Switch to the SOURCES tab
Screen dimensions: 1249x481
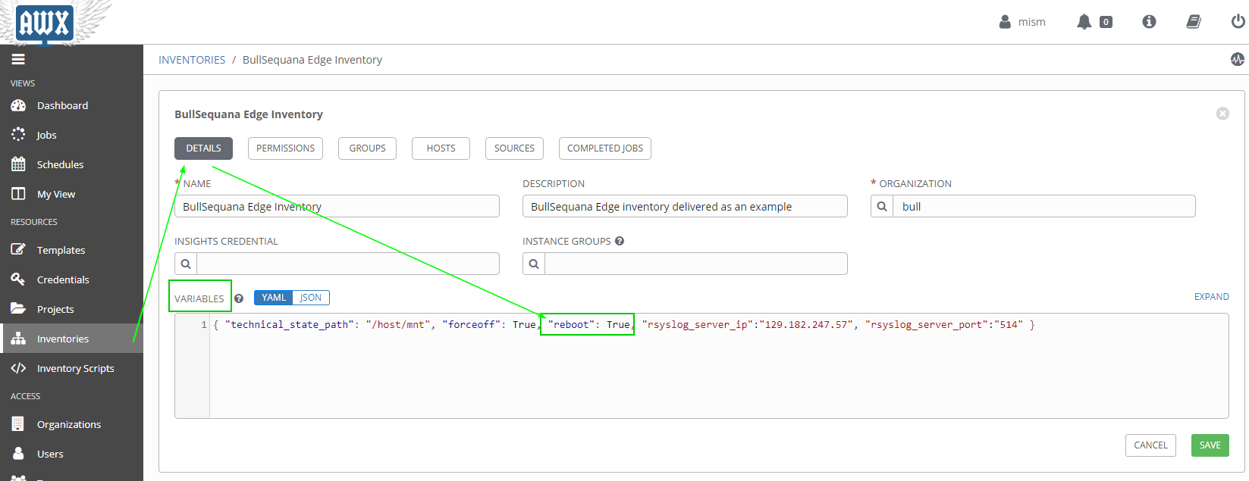click(x=514, y=148)
